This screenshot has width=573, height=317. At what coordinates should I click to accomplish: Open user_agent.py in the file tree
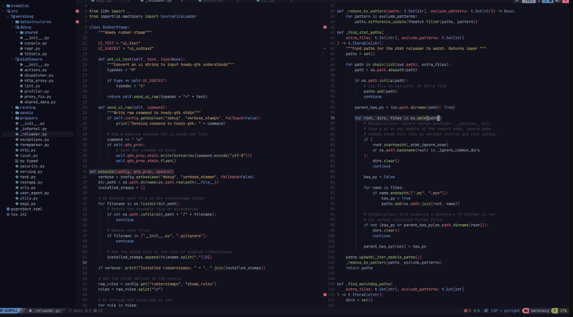tap(34, 193)
